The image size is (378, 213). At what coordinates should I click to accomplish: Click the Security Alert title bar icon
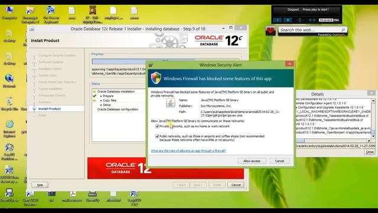[151, 64]
